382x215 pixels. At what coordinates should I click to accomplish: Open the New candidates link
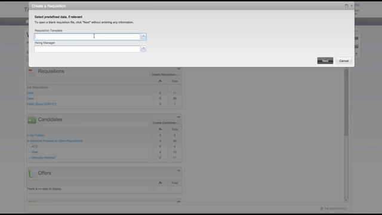(35, 152)
